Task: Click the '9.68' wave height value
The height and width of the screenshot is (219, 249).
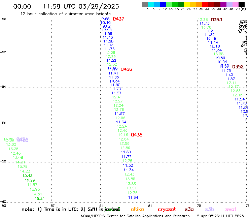Action: tap(105, 19)
